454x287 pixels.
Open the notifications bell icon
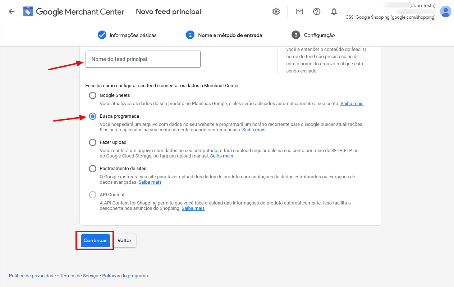pos(334,11)
